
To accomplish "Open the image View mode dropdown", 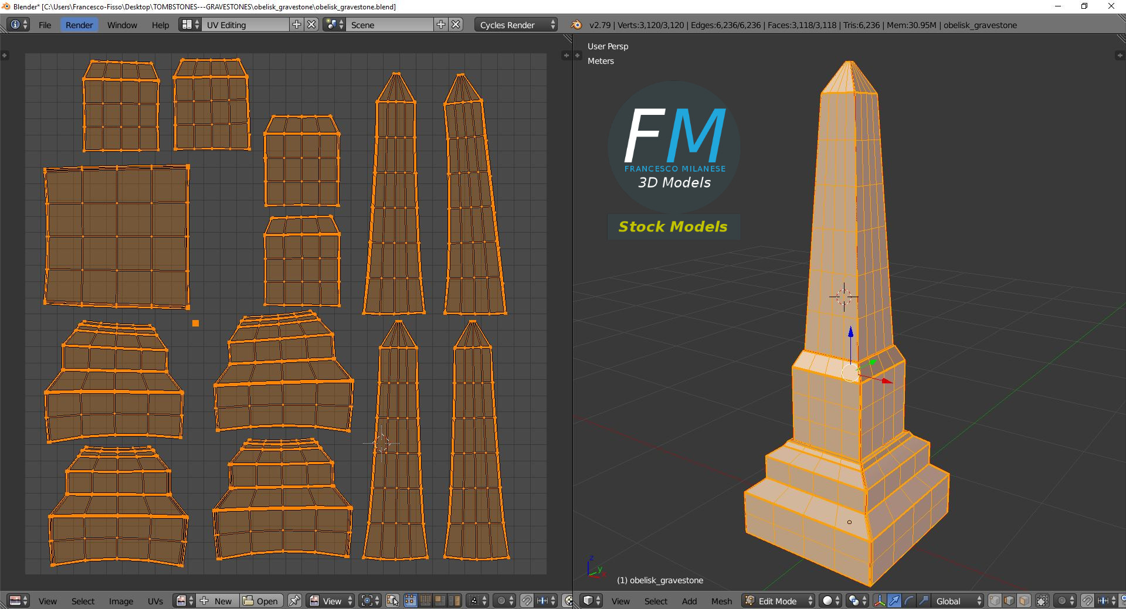I will click(331, 601).
